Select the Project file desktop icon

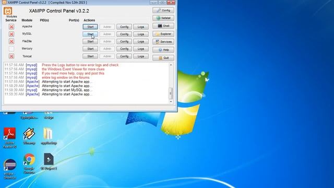pos(49,161)
